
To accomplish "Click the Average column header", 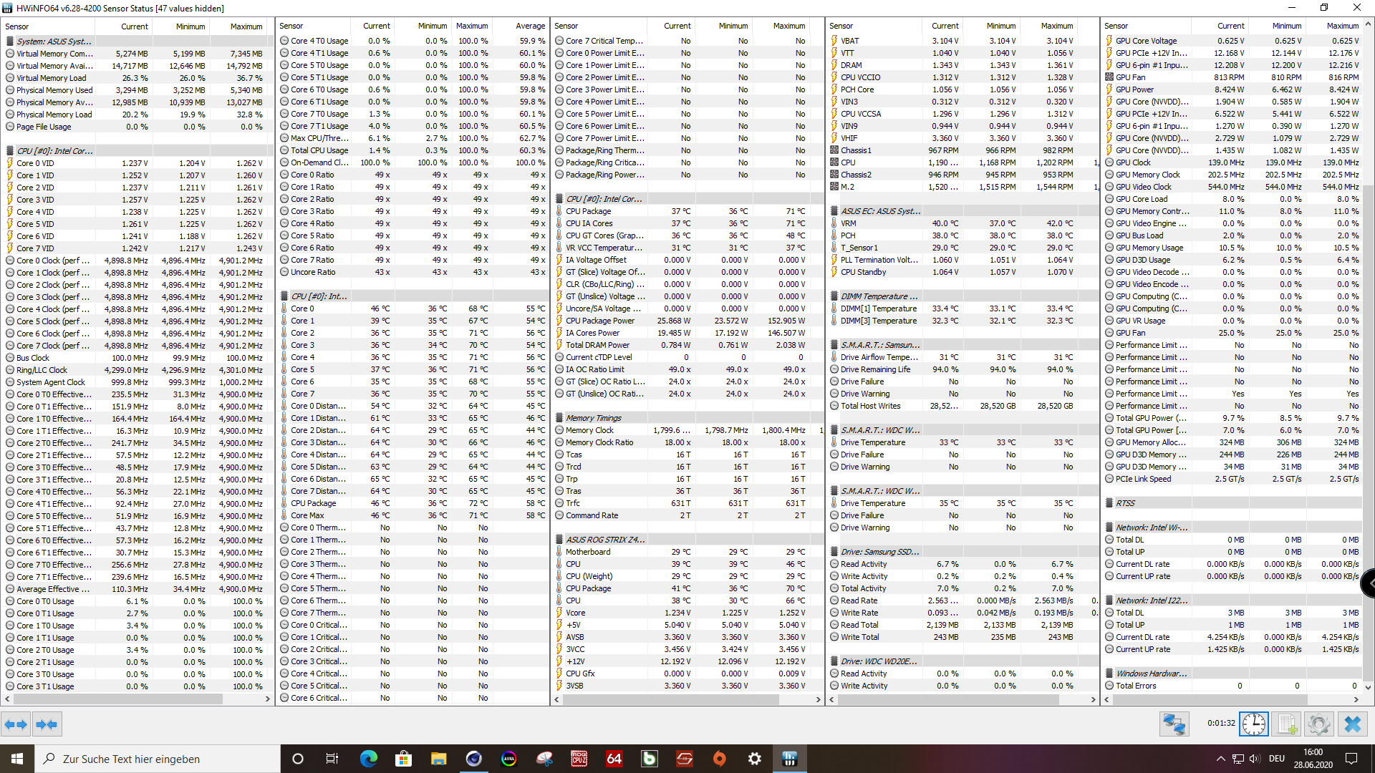I will click(521, 26).
